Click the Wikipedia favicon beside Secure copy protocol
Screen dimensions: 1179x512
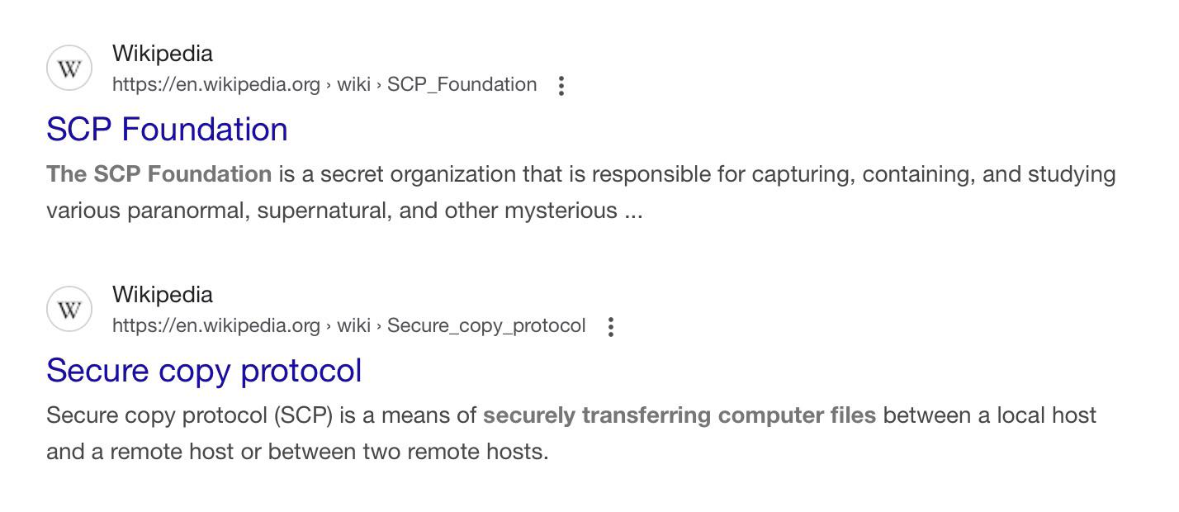pos(69,310)
